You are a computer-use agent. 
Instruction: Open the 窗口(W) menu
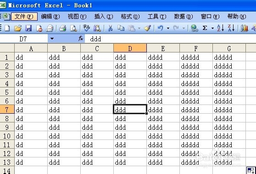(x=210, y=17)
